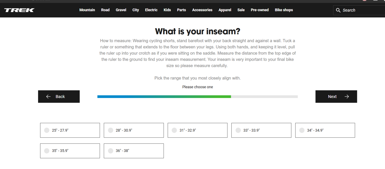Select the 25" - 27.9" inseam option
Viewport: 385px width, 169px height.
47,130
